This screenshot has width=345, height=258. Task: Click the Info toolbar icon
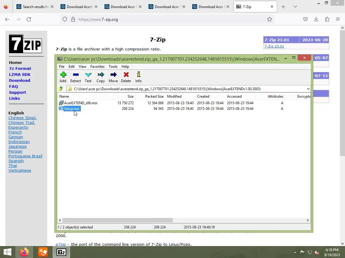(138, 77)
